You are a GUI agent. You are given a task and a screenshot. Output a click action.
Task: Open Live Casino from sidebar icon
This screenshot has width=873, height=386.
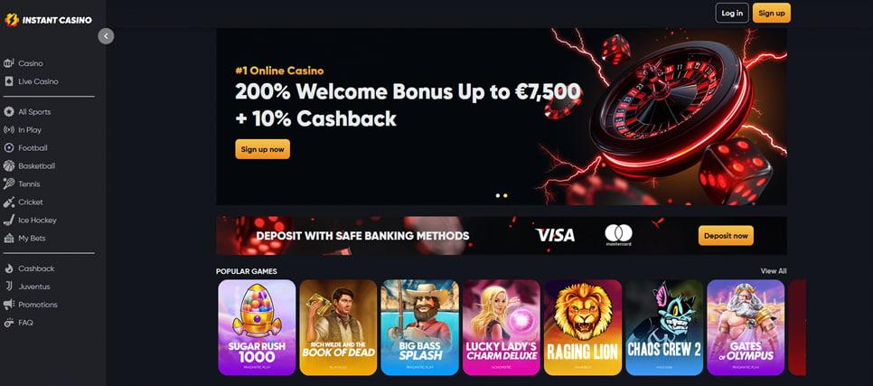point(8,81)
